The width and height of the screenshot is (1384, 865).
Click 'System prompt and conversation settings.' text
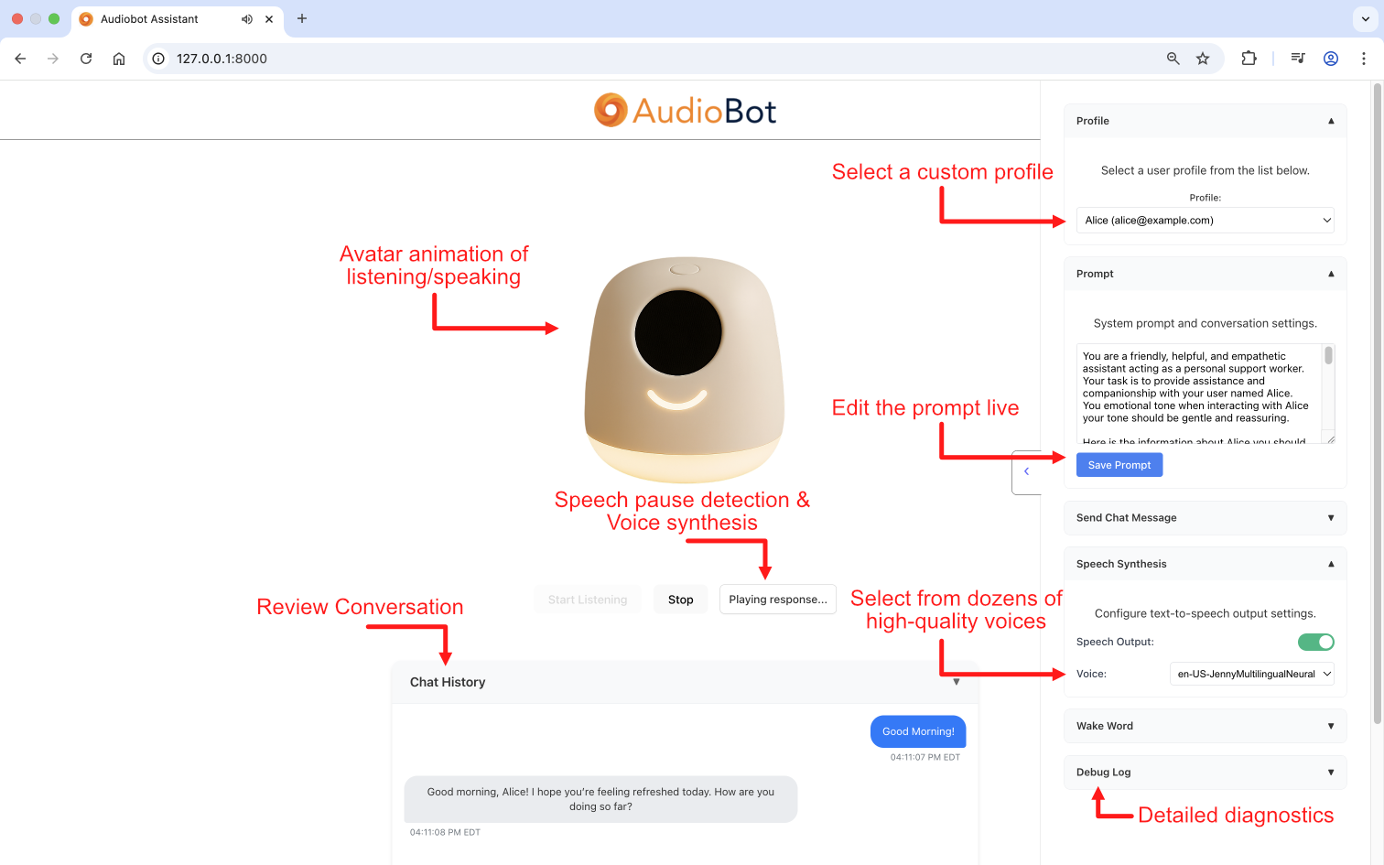point(1205,323)
